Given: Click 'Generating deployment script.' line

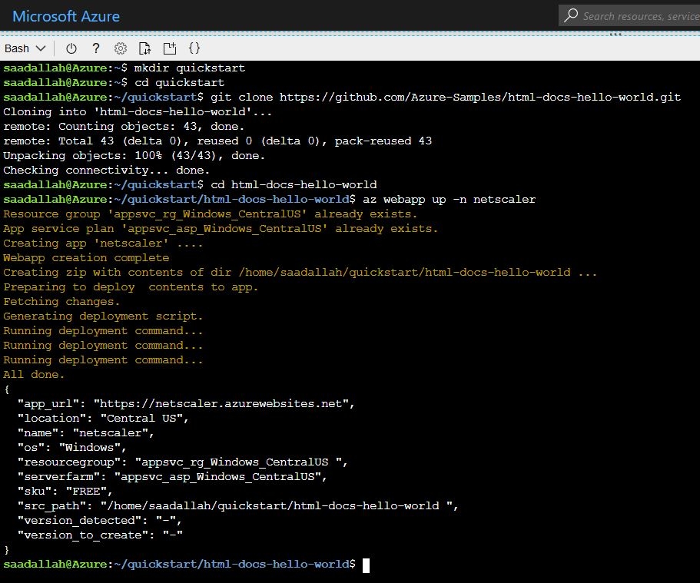Looking at the screenshot, I should tap(103, 316).
